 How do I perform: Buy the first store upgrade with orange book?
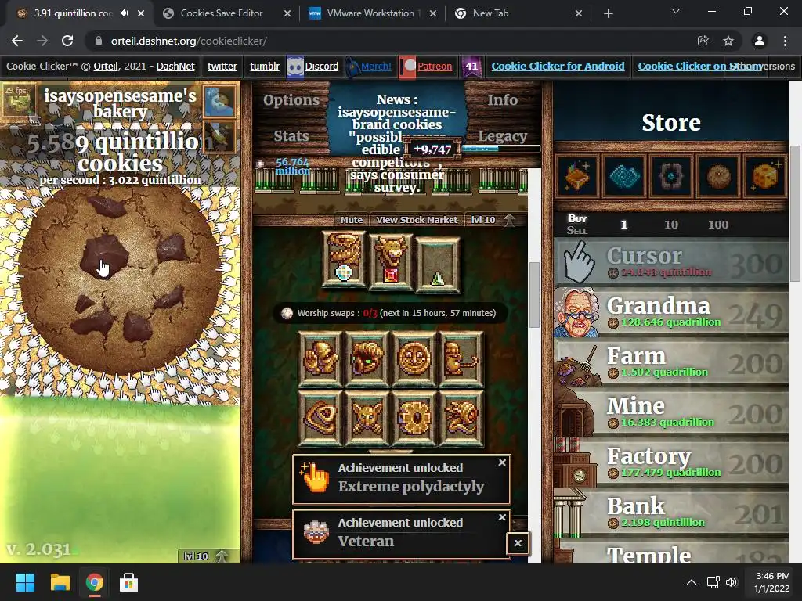[x=577, y=176]
